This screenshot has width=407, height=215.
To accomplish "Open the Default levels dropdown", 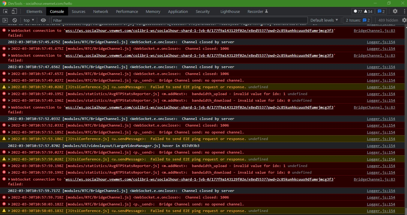I will tap(324, 20).
